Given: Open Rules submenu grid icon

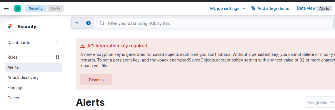Looking at the screenshot, I should (57, 57).
